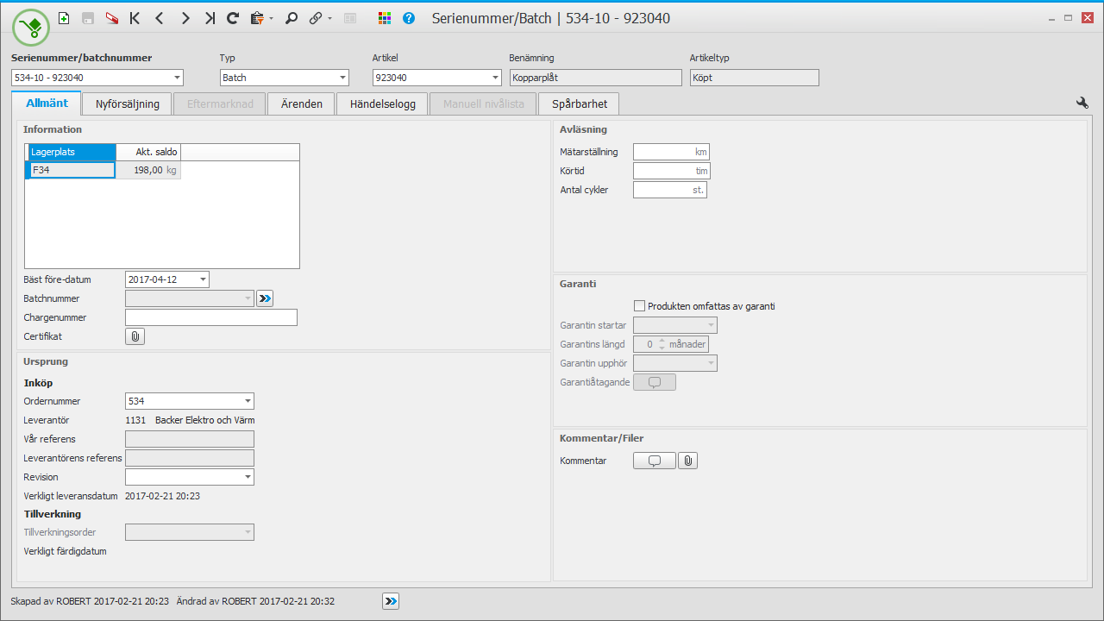
Task: Go to the previous record
Action: tap(160, 18)
